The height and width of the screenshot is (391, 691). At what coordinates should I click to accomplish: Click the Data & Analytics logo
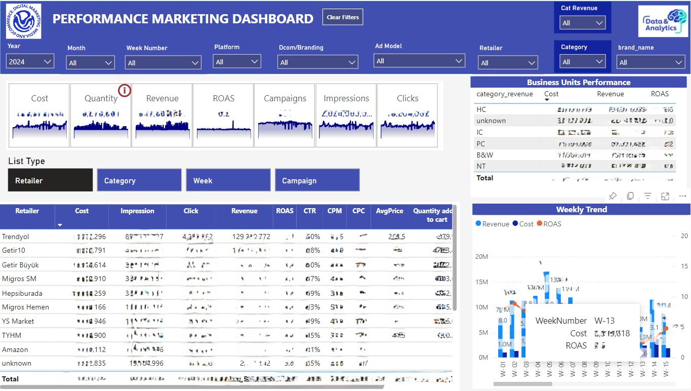click(x=663, y=21)
